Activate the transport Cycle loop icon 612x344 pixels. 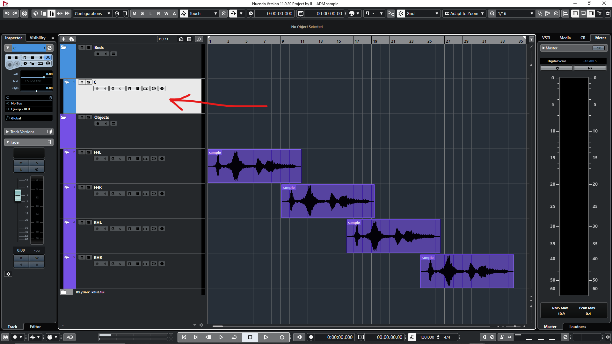[x=234, y=337]
